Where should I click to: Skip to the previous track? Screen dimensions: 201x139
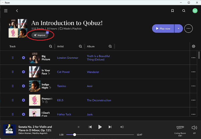coord(90,127)
